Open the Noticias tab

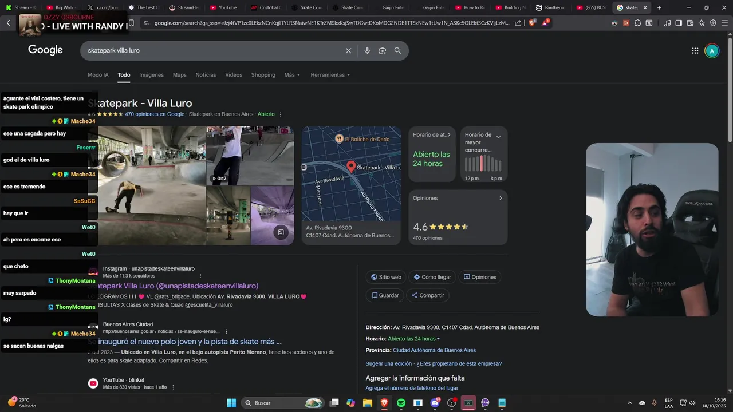206,75
